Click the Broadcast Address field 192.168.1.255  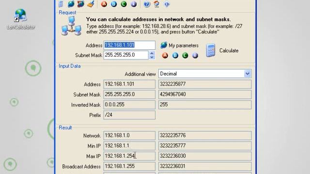[129, 166]
